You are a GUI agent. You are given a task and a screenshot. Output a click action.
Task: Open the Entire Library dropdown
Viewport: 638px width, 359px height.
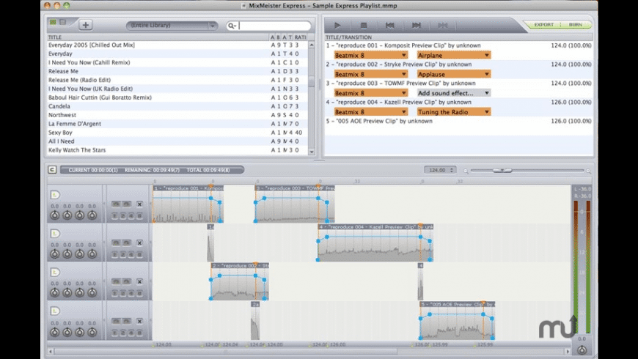point(172,25)
